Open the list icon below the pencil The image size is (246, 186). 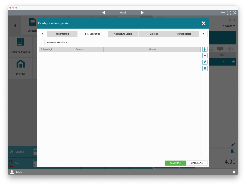pyautogui.click(x=205, y=69)
